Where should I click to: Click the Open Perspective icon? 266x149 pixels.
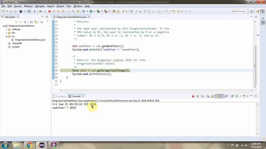[x=251, y=11]
